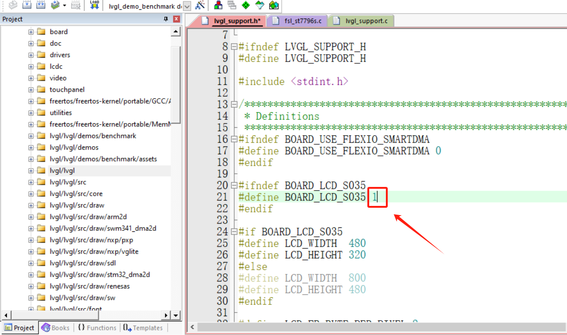Image resolution: width=567 pixels, height=335 pixels.
Task: Click project tree horizontal scroll right arrow
Action: 167,315
